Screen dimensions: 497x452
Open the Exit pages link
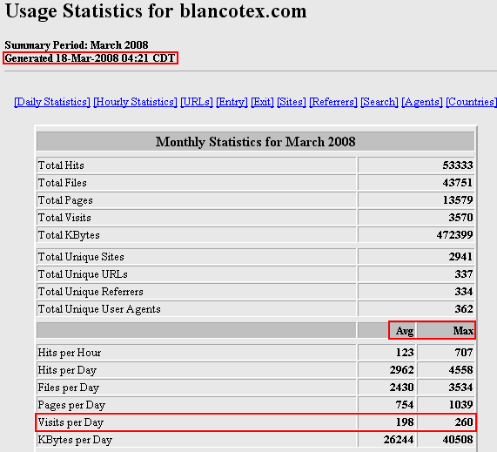click(262, 102)
